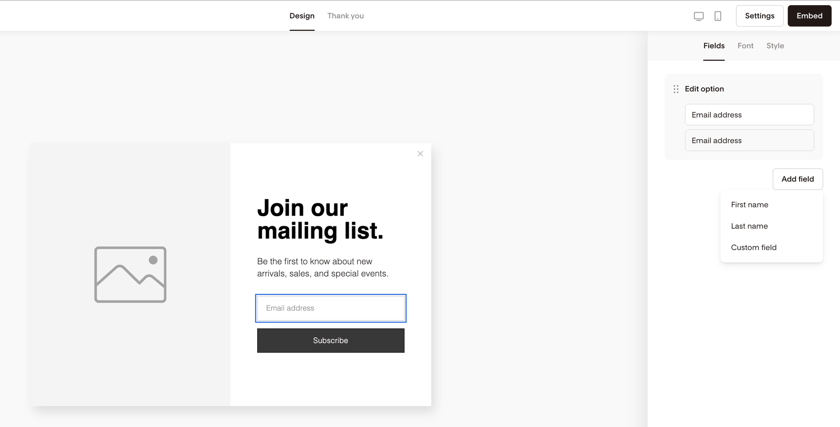Click the Subscribe button in preview
840x427 pixels.
click(331, 341)
